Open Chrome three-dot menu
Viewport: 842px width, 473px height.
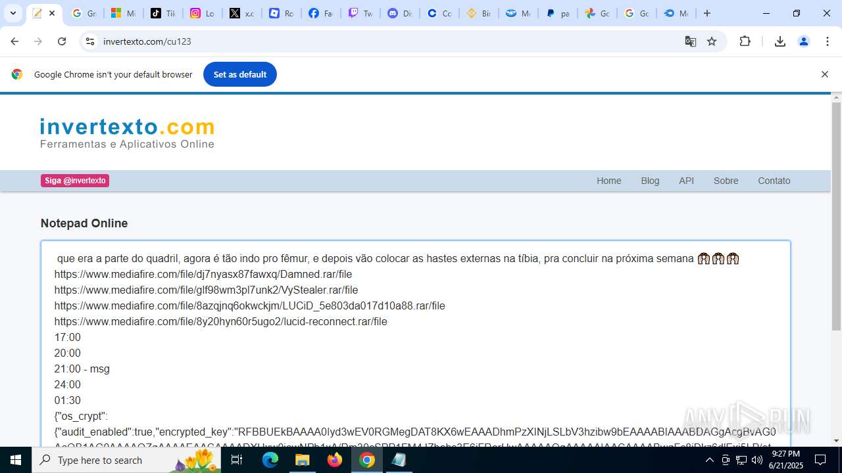tap(828, 41)
